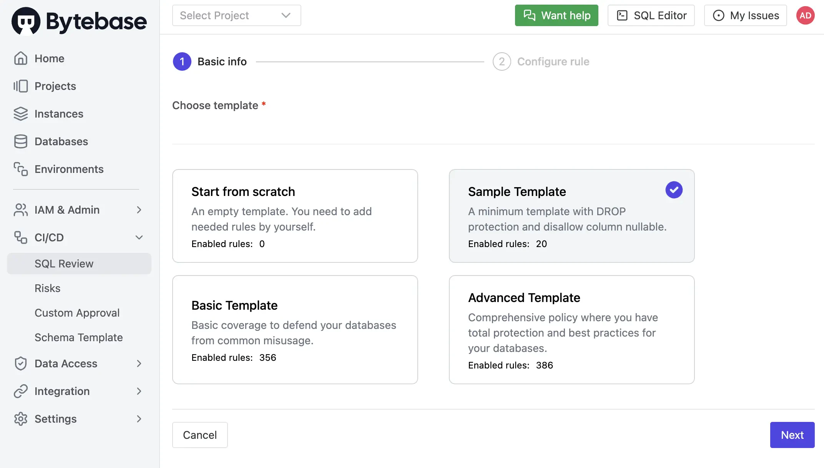
Task: Open the Select Project dropdown
Action: pyautogui.click(x=236, y=16)
